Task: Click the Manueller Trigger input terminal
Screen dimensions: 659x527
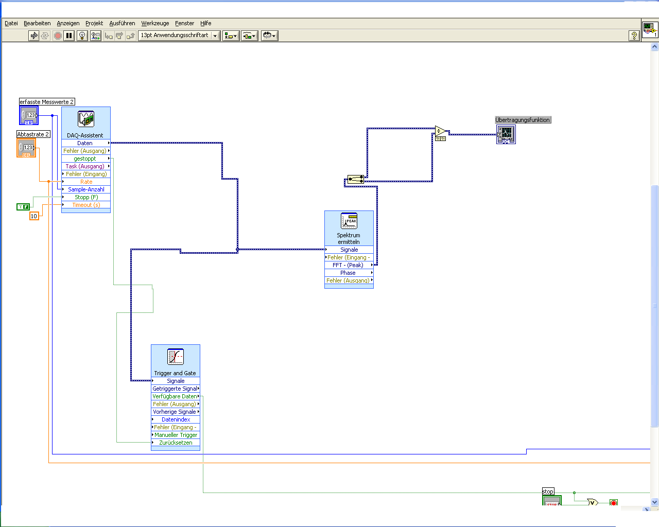Action: pos(176,435)
